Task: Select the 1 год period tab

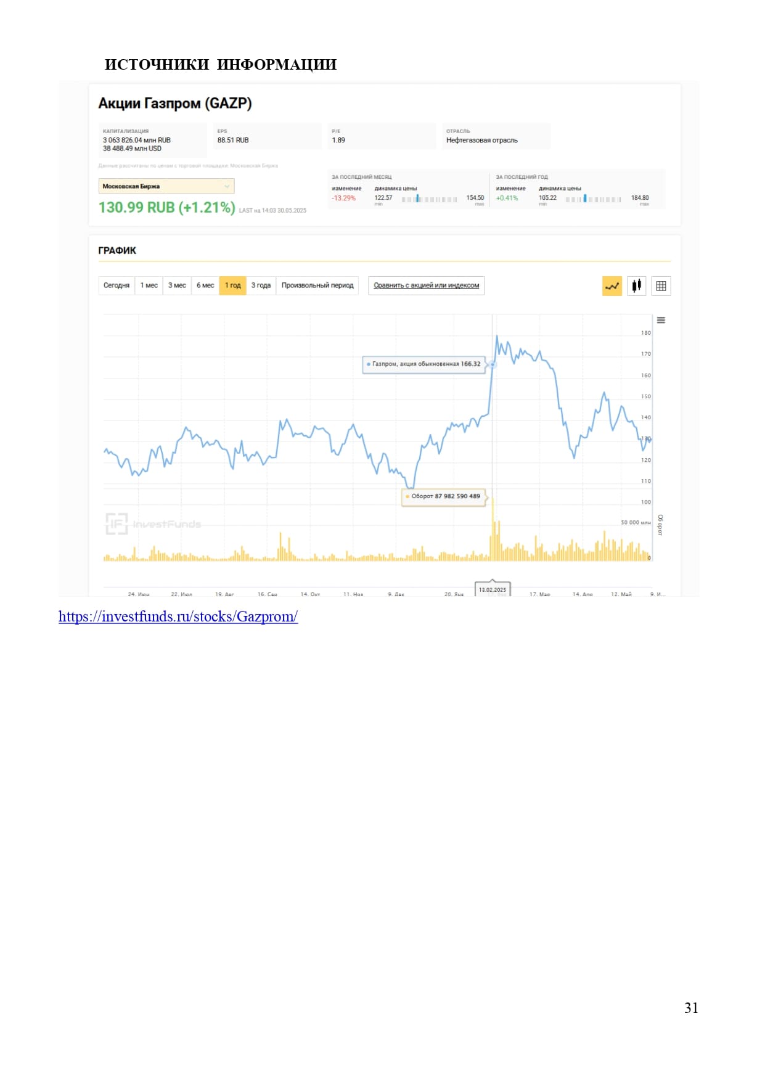Action: [x=232, y=285]
